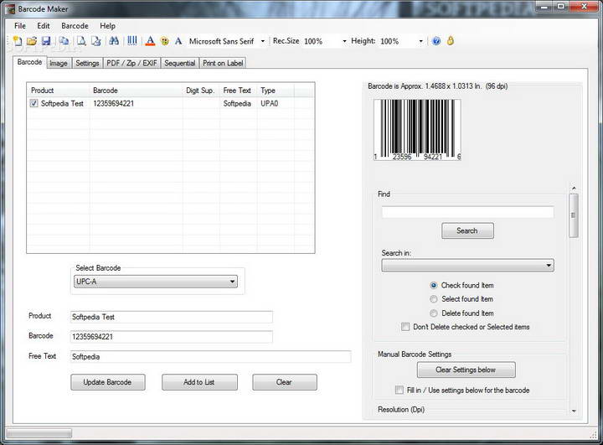Viewport: 603px width, 445px height.
Task: Select the Select found Item radio button
Action: pyautogui.click(x=434, y=299)
